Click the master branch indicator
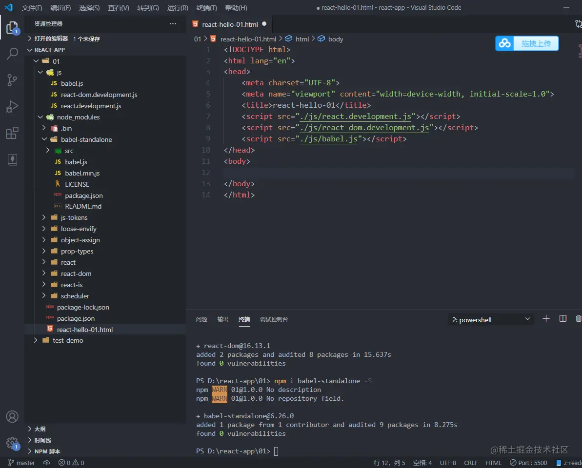582x468 pixels. 21,463
